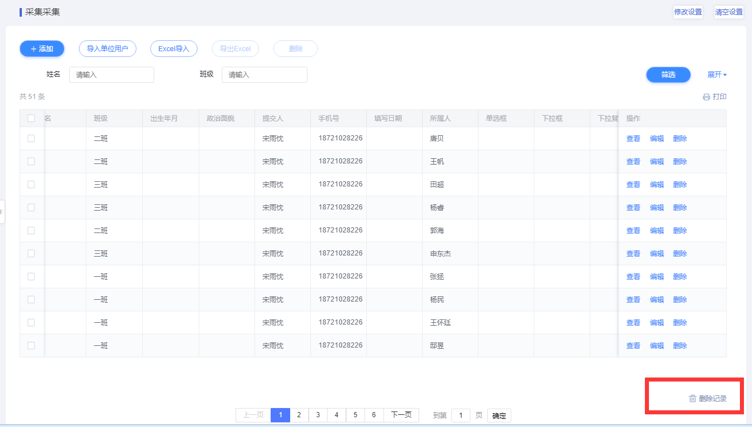Click the trash icon beside 删除记录
Viewport: 752px width, 427px height.
[x=693, y=398]
